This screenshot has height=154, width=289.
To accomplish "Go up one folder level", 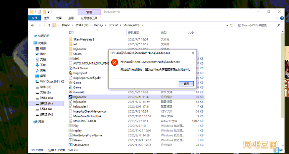I will pos(49,25).
